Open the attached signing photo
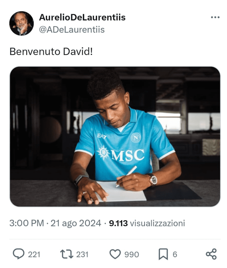Image resolution: width=227 pixels, height=268 pixels. [x=115, y=137]
